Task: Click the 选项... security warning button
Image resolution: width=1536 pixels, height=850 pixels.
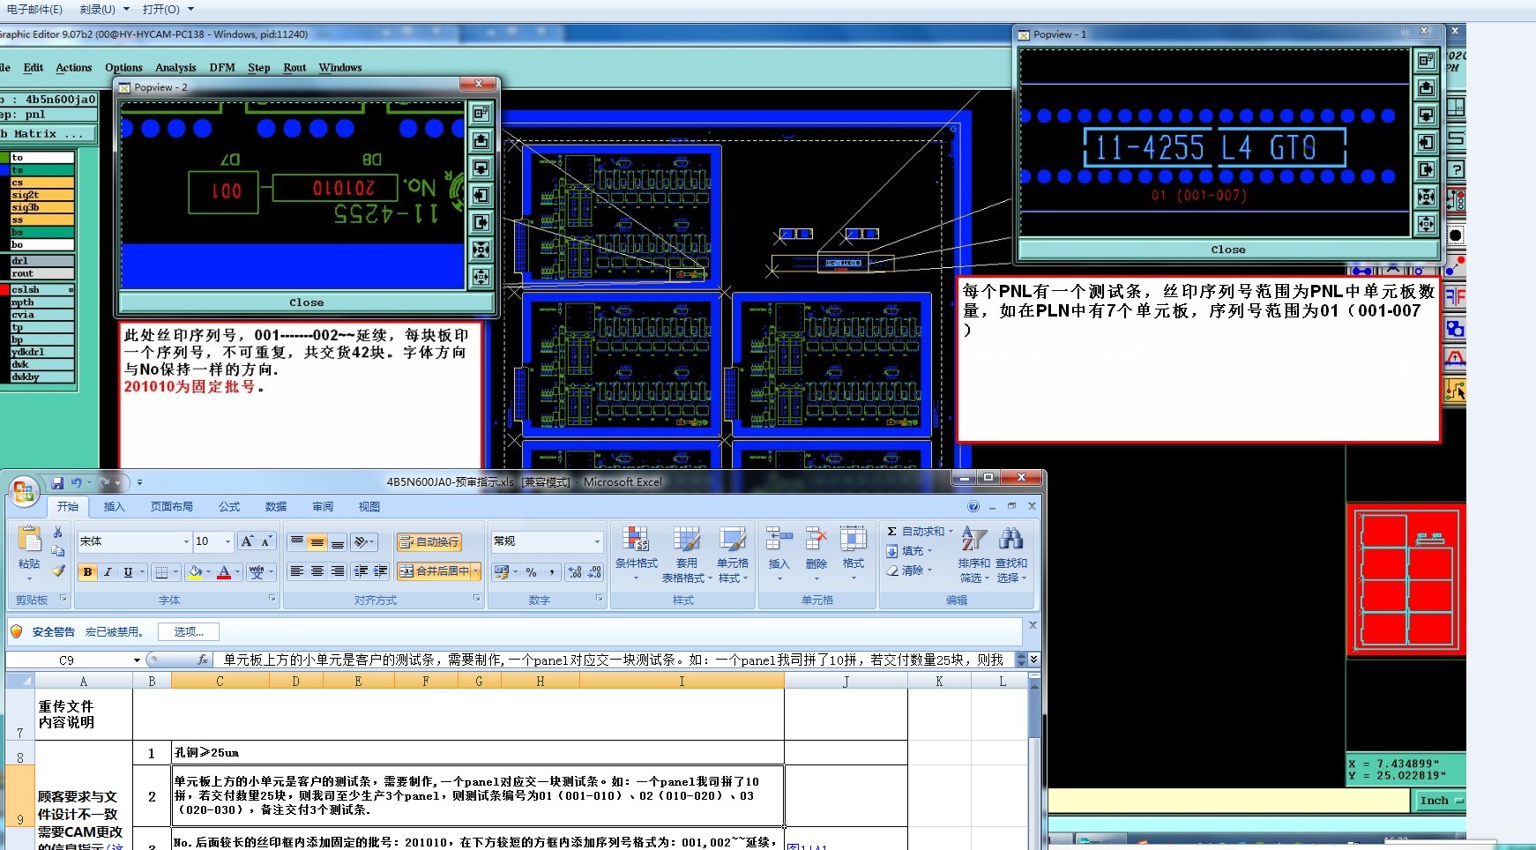Action: [x=189, y=631]
